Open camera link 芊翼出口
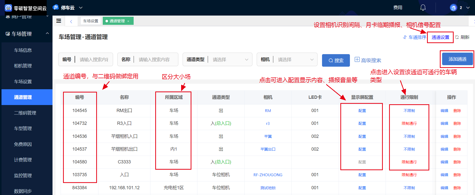475x195 pixels. point(268,149)
